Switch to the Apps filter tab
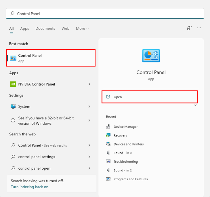210x197 pixels. pos(24,29)
